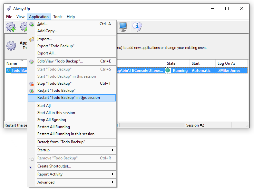Viewport: 254px width, 190px height.
Task: Expand the Report Activity submenu
Action: (x=72, y=174)
